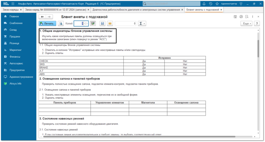The height and width of the screenshot is (142, 265).
Task: Click the printer icon in form header
Action: [x=241, y=17]
